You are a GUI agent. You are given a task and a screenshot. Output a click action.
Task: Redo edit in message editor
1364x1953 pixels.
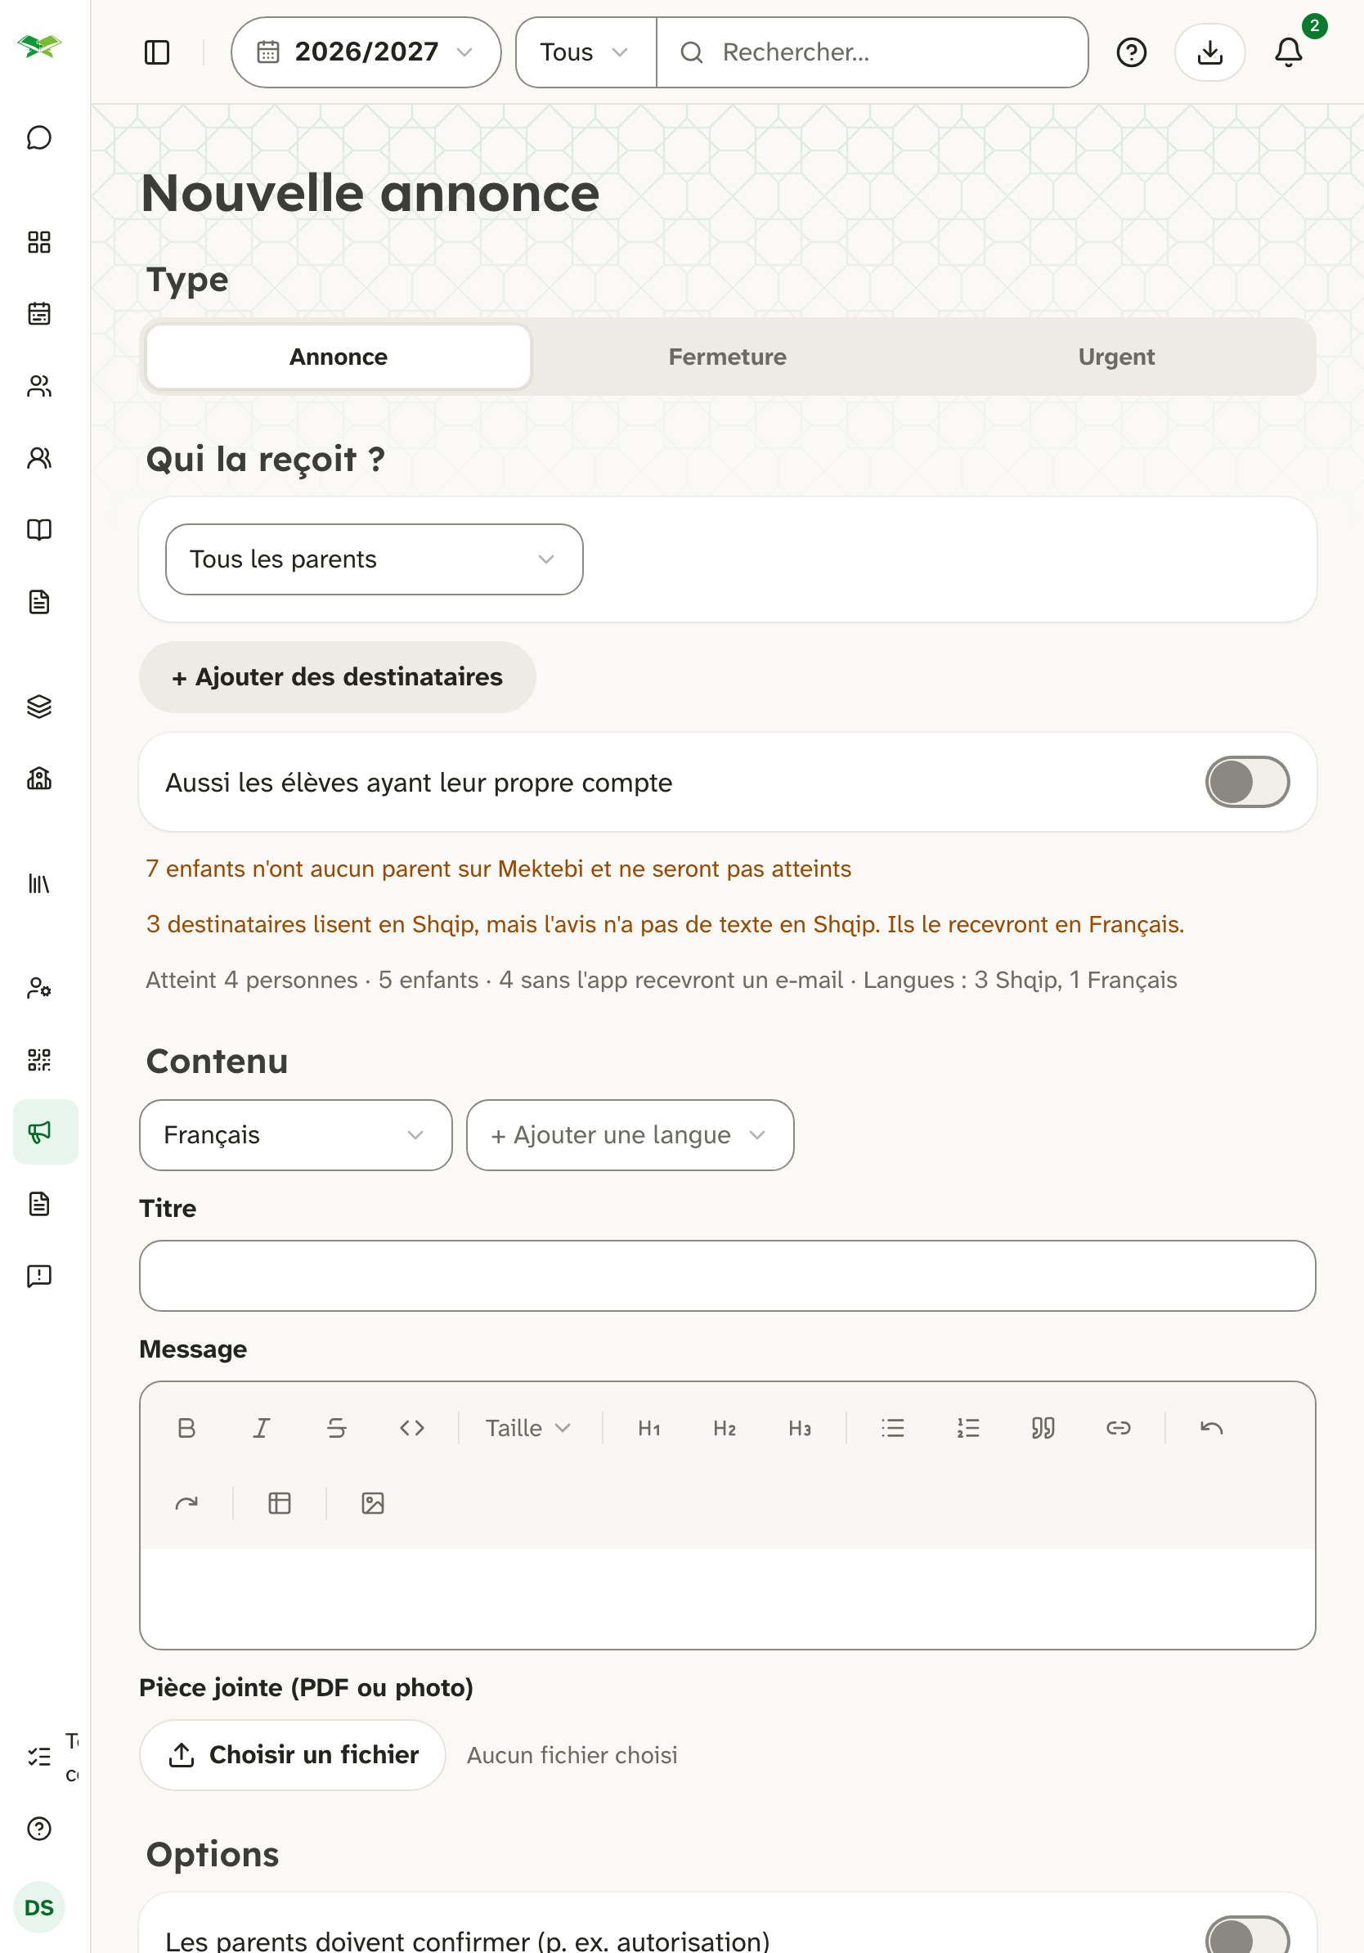186,1503
